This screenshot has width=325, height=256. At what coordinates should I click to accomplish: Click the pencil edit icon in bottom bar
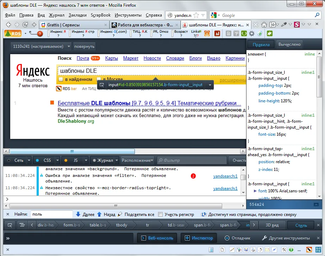[x=232, y=250]
